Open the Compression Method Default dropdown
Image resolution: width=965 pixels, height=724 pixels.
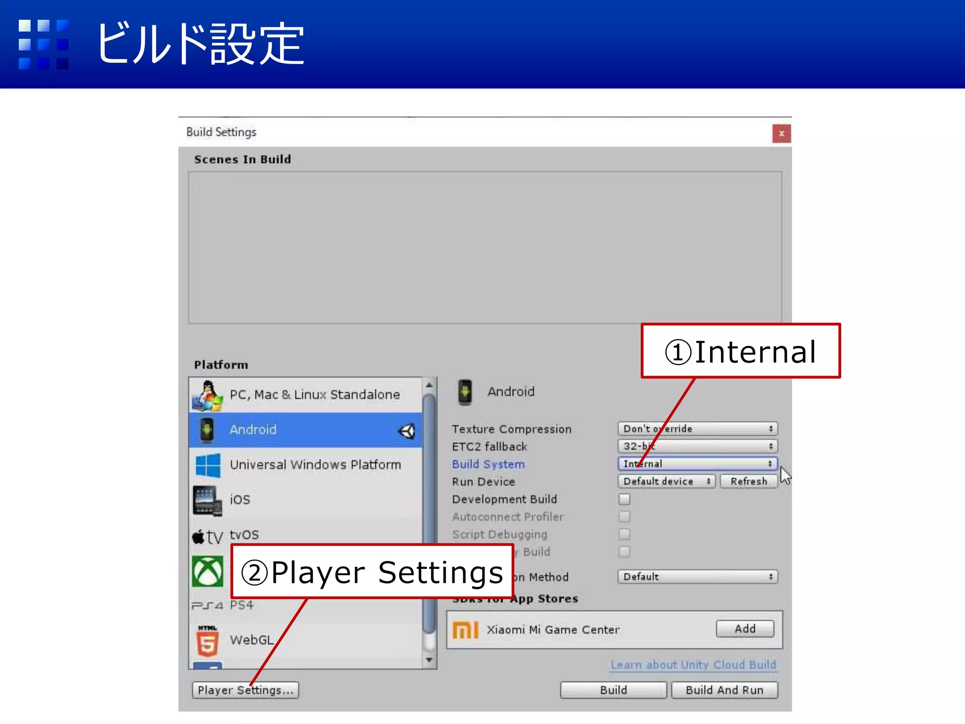click(697, 576)
